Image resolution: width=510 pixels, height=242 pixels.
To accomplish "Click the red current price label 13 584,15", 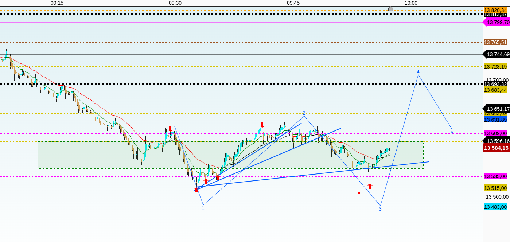I will coord(497,148).
